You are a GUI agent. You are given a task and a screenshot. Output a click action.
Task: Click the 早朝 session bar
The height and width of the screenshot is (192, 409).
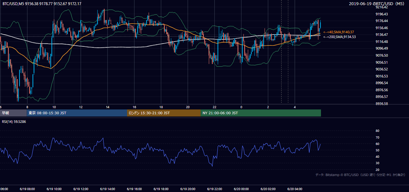(13, 113)
